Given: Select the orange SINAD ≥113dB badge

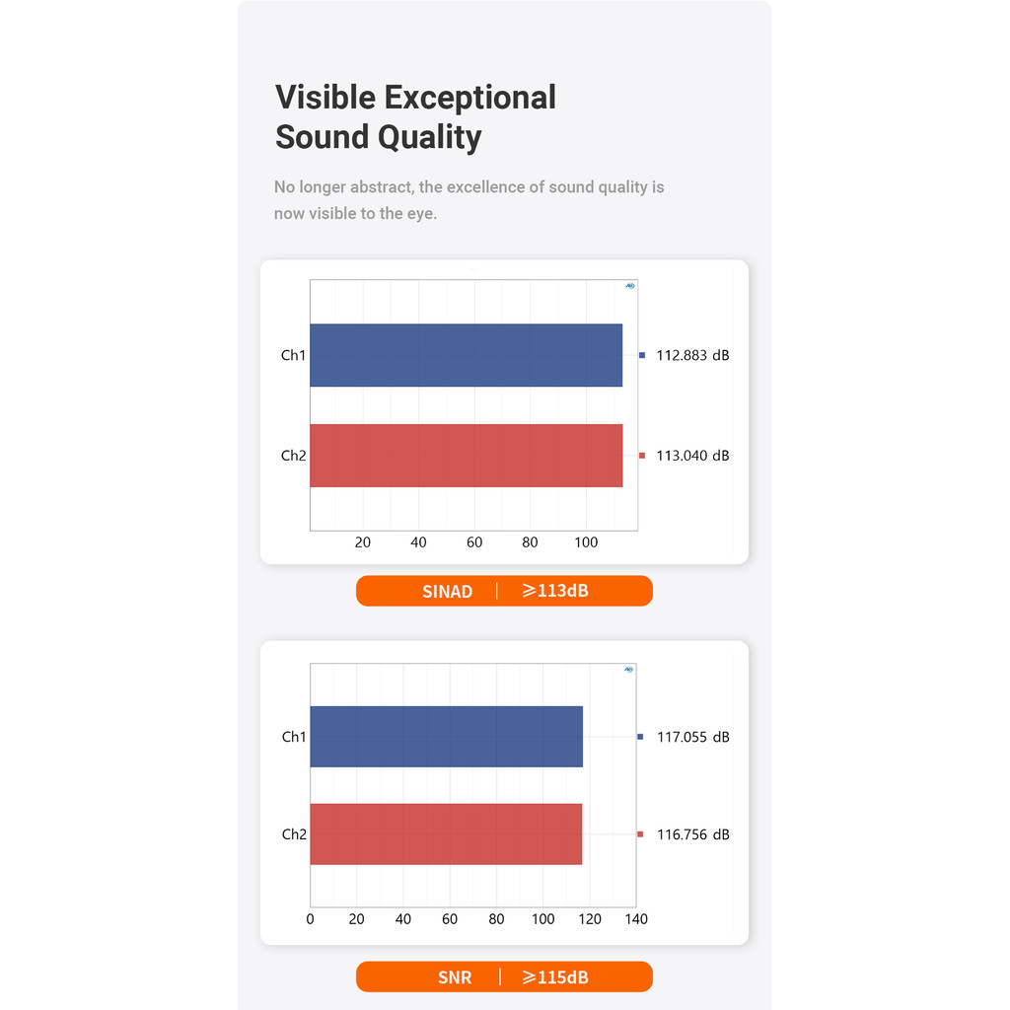Looking at the screenshot, I should [504, 591].
